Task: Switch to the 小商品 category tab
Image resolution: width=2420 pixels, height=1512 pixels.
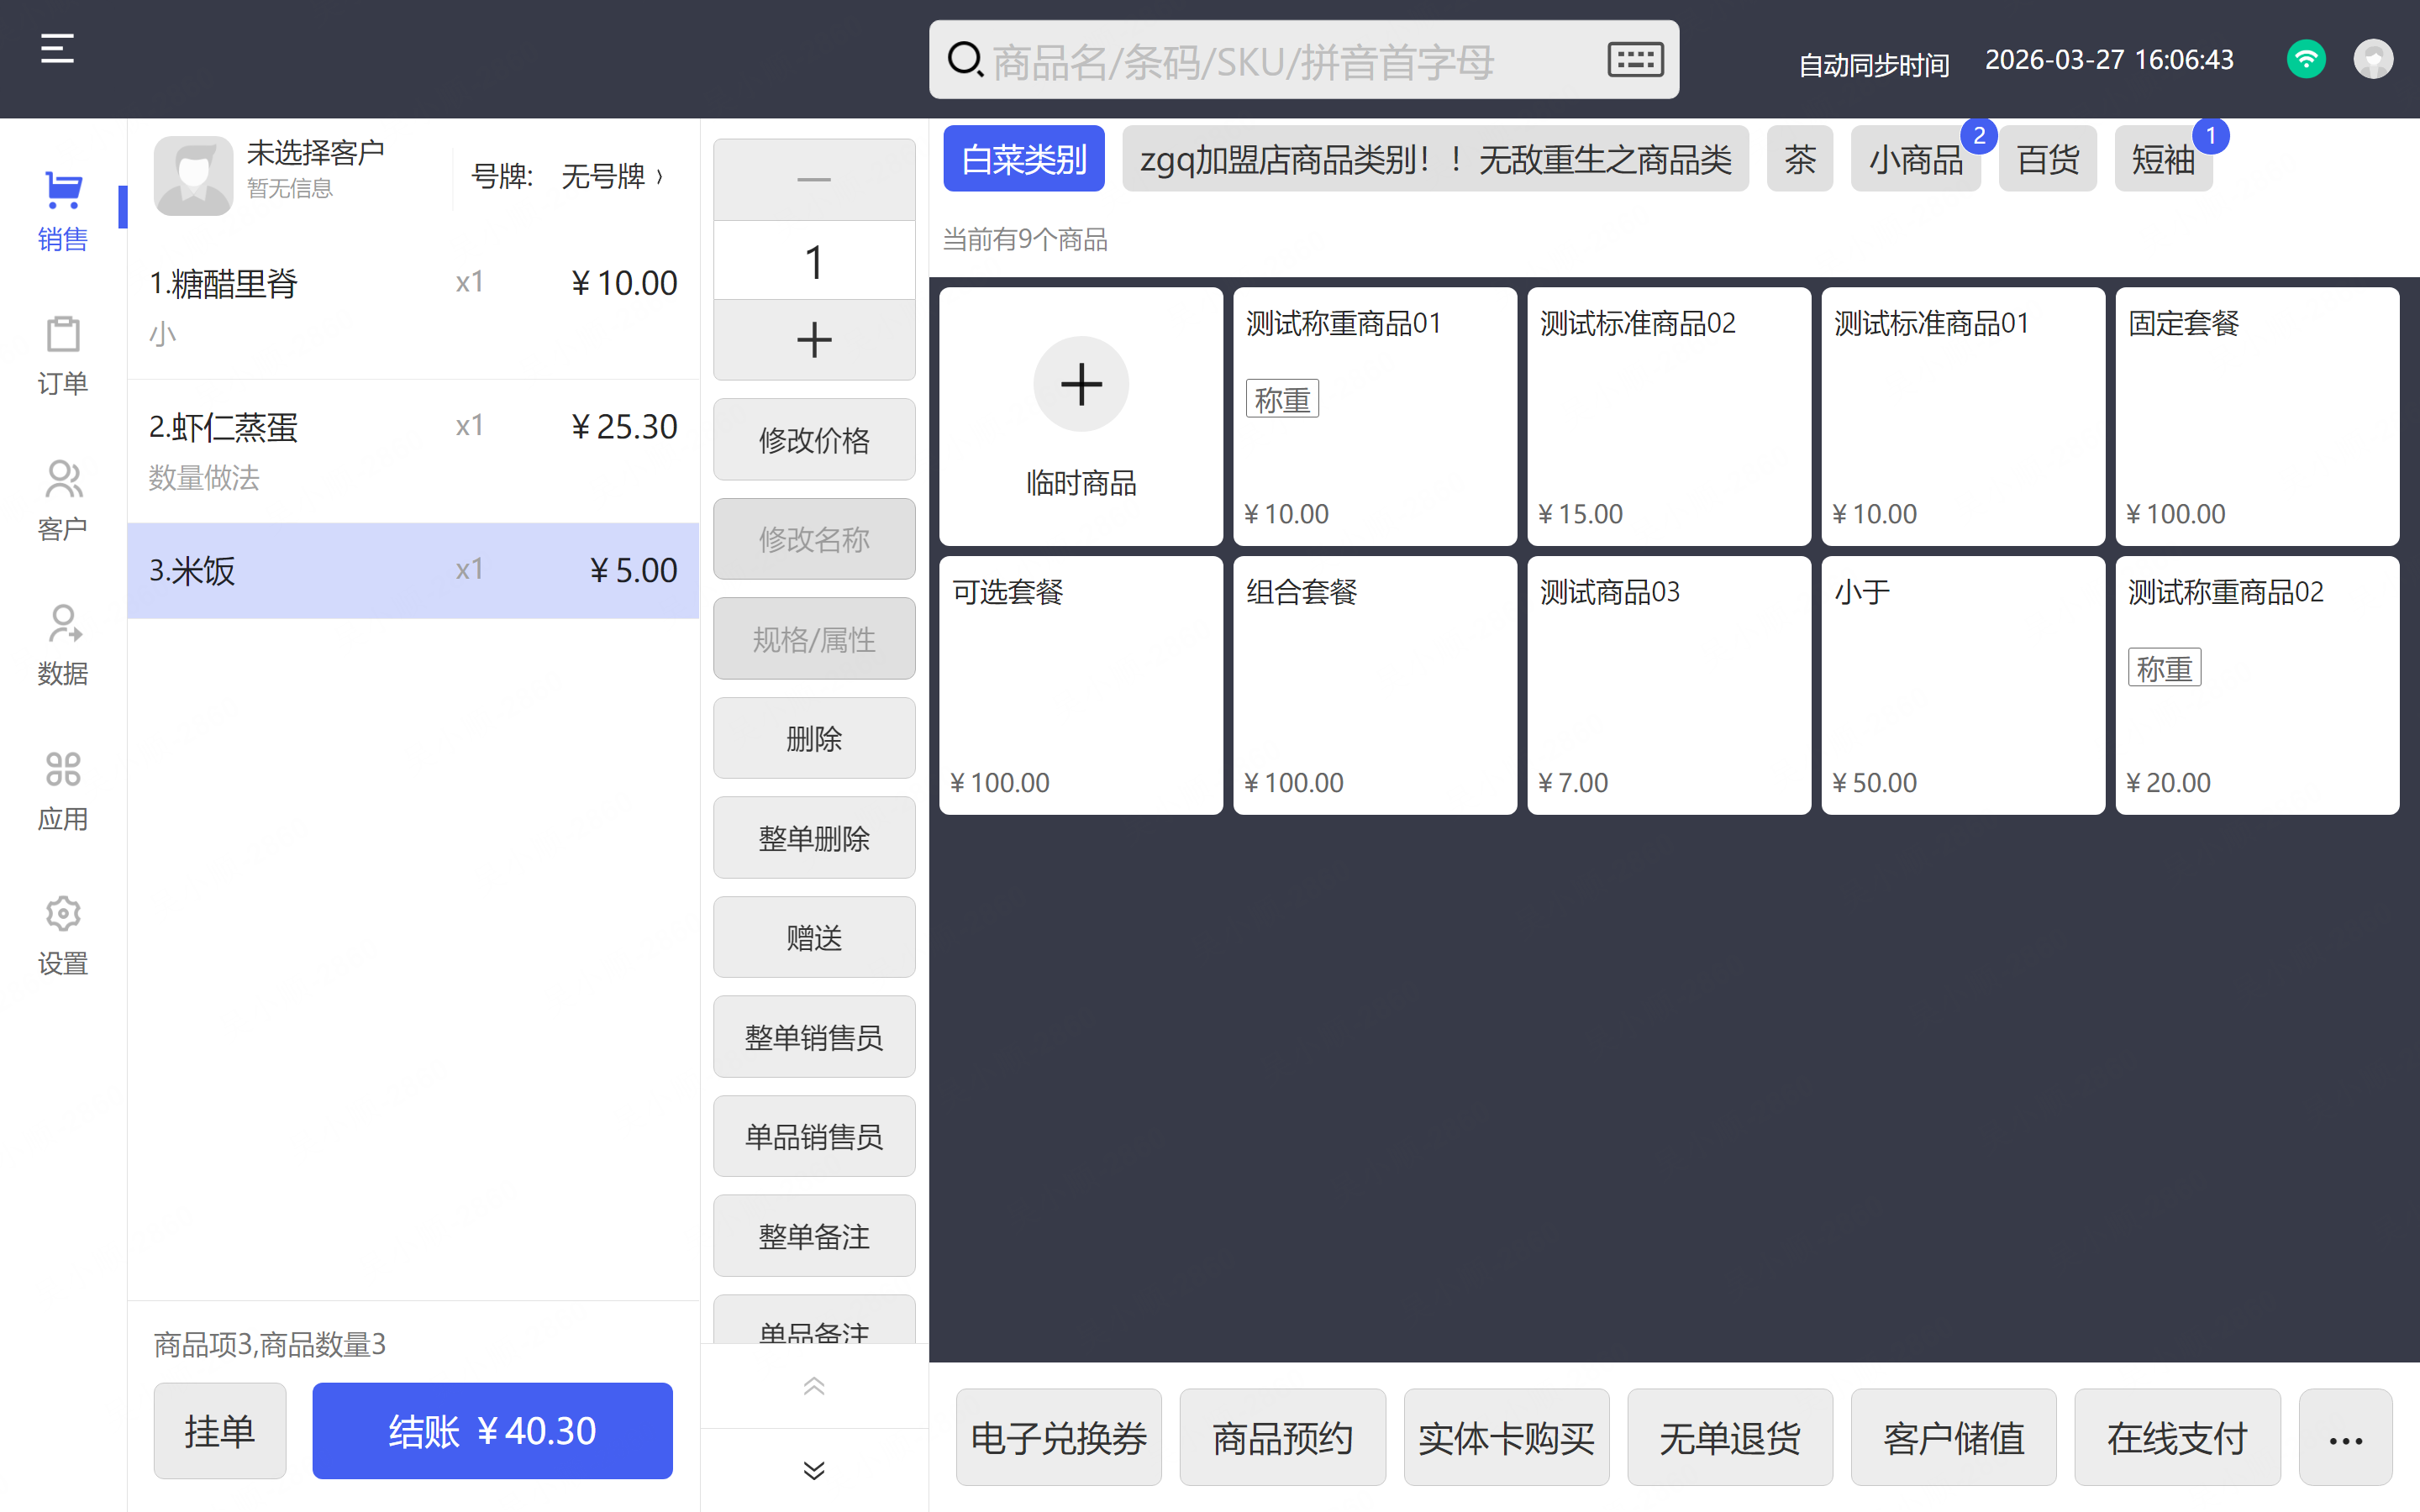Action: coord(1915,159)
